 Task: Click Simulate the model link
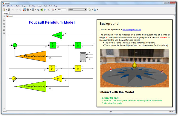tap(113, 103)
